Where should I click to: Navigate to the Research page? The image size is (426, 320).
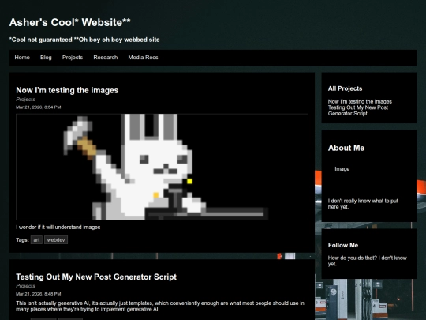pos(106,58)
